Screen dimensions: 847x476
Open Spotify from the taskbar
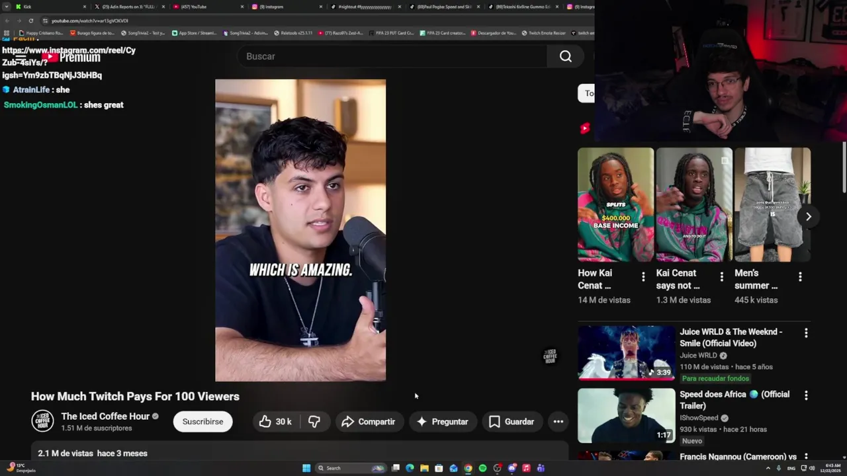482,468
